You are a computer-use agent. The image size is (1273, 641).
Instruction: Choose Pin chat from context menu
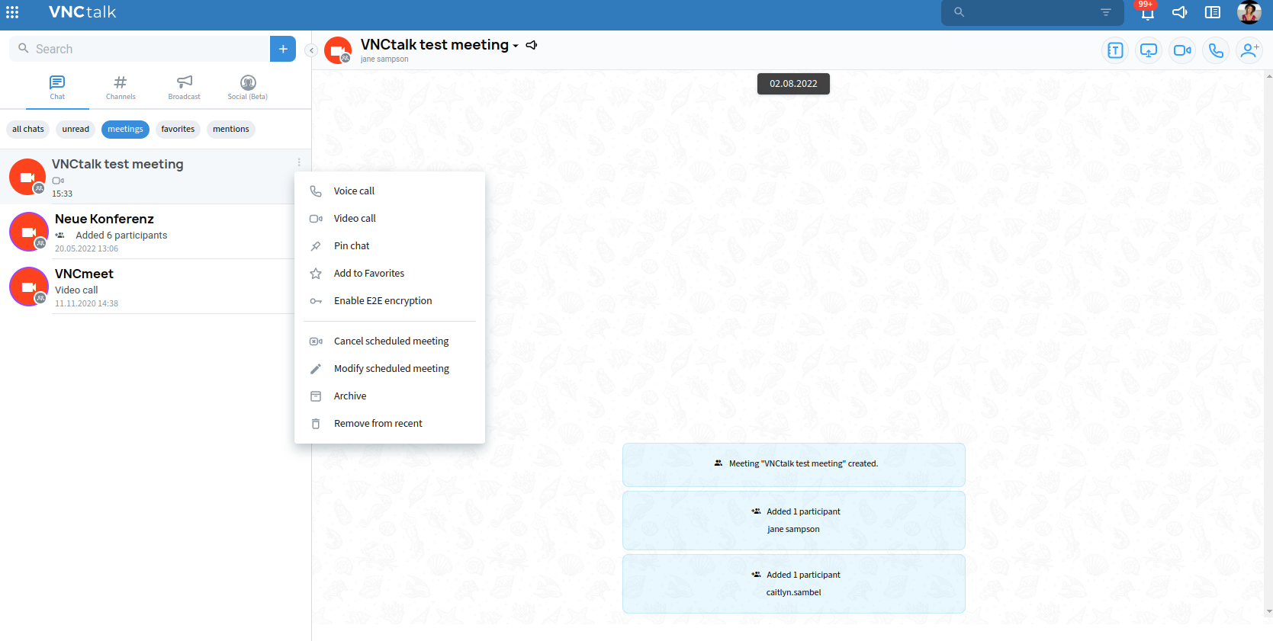click(x=390, y=246)
